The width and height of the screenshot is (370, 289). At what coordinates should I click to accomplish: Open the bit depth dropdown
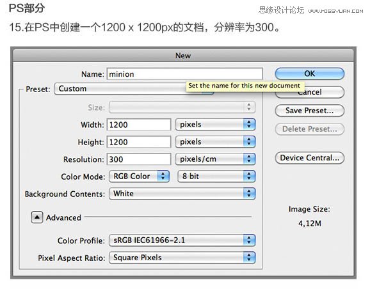pos(216,176)
